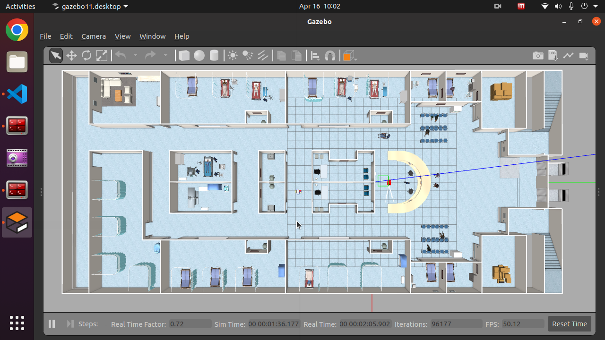Open the Edit menu

point(66,36)
